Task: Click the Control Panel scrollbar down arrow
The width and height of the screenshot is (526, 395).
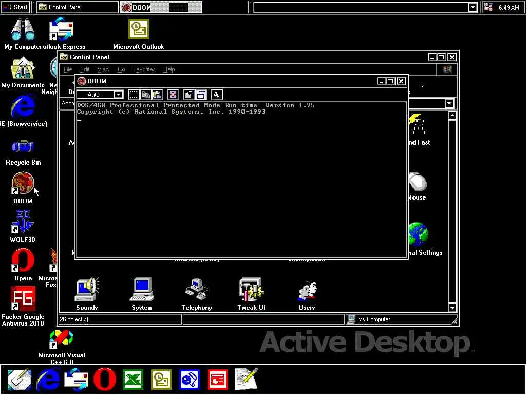Action: tap(452, 308)
